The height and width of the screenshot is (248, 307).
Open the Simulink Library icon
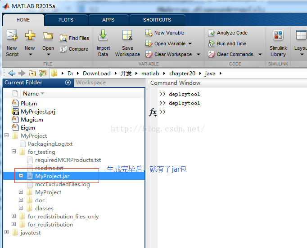click(x=278, y=35)
